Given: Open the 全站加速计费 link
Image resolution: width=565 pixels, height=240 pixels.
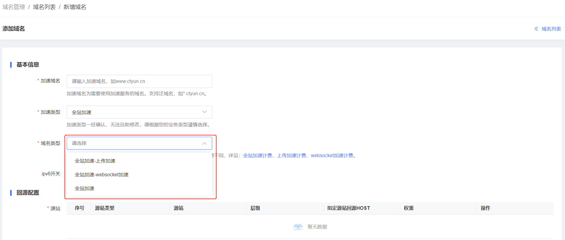Looking at the screenshot, I should [x=258, y=156].
